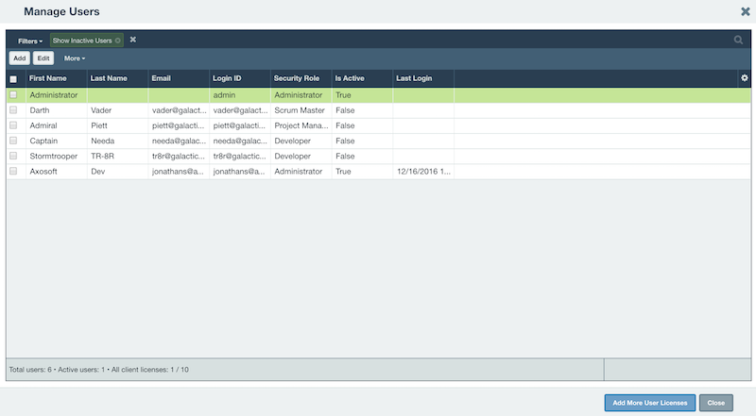Screen dimensions: 756x416
Task: Remove the Show Inactive Users filter tag
Action: 117,41
